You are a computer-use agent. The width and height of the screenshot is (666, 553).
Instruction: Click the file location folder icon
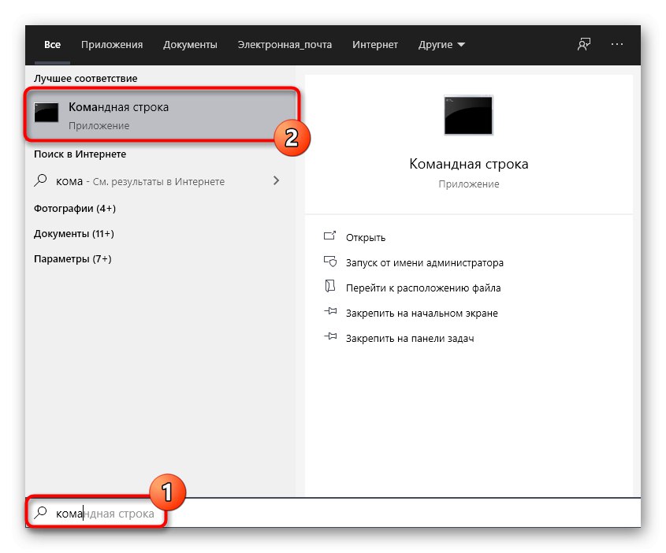tap(330, 286)
